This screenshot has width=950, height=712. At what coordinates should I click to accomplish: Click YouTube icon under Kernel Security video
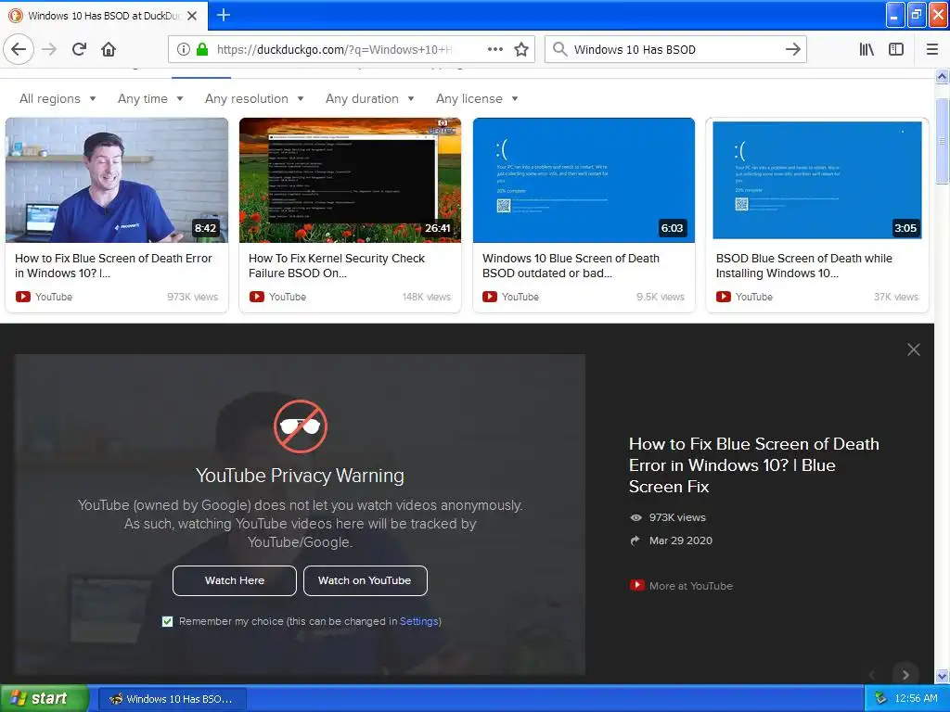coord(256,297)
